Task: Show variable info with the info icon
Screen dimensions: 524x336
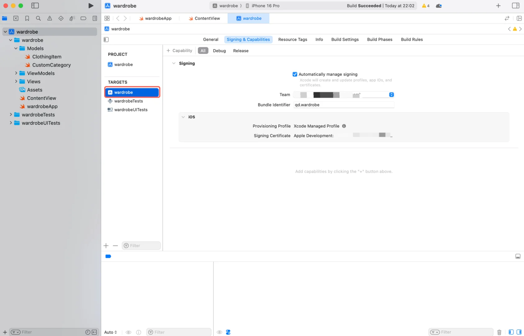Action: click(139, 332)
